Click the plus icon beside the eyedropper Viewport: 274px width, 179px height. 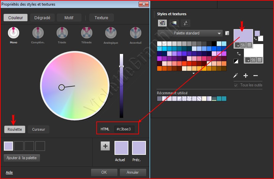pos(246,75)
